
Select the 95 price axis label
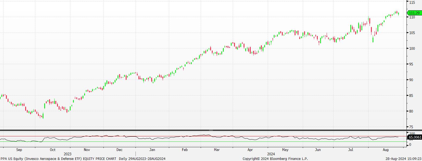click(x=411, y=64)
